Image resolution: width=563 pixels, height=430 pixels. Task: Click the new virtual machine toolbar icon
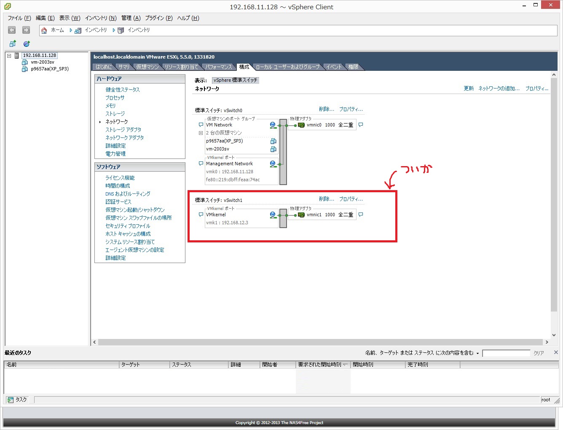coord(13,44)
